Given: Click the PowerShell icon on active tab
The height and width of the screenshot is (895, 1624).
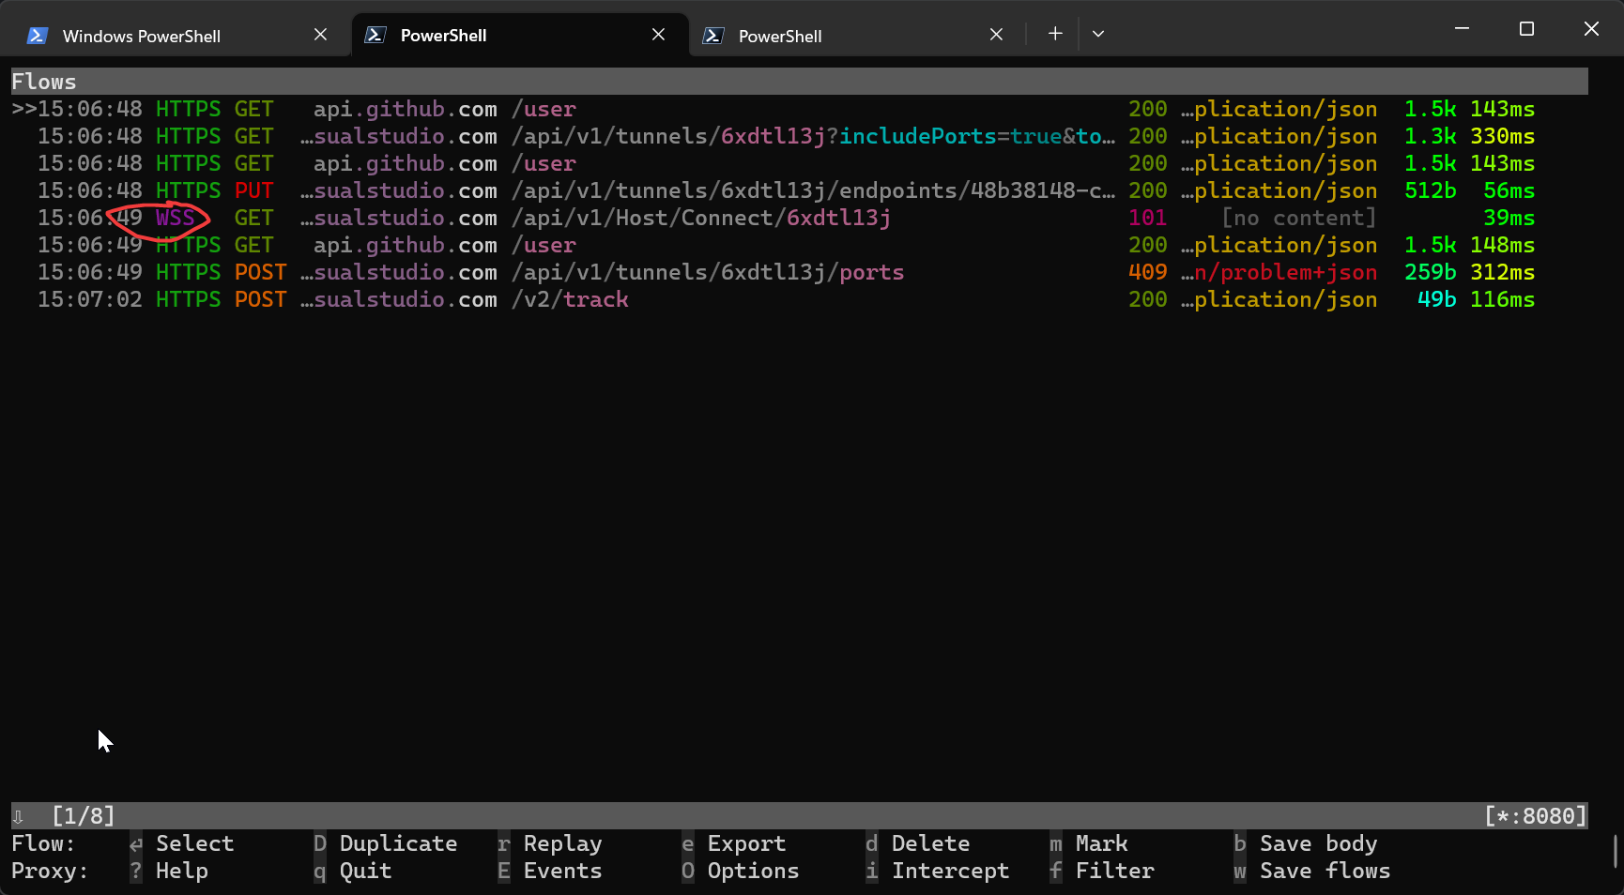Looking at the screenshot, I should pyautogui.click(x=375, y=35).
